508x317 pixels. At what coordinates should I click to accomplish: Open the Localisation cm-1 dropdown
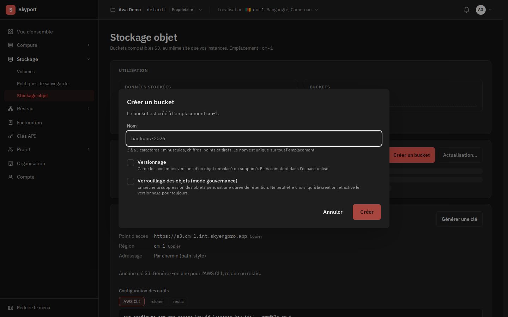click(x=268, y=10)
